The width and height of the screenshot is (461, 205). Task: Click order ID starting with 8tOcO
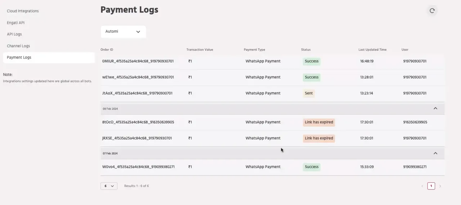[x=138, y=122]
